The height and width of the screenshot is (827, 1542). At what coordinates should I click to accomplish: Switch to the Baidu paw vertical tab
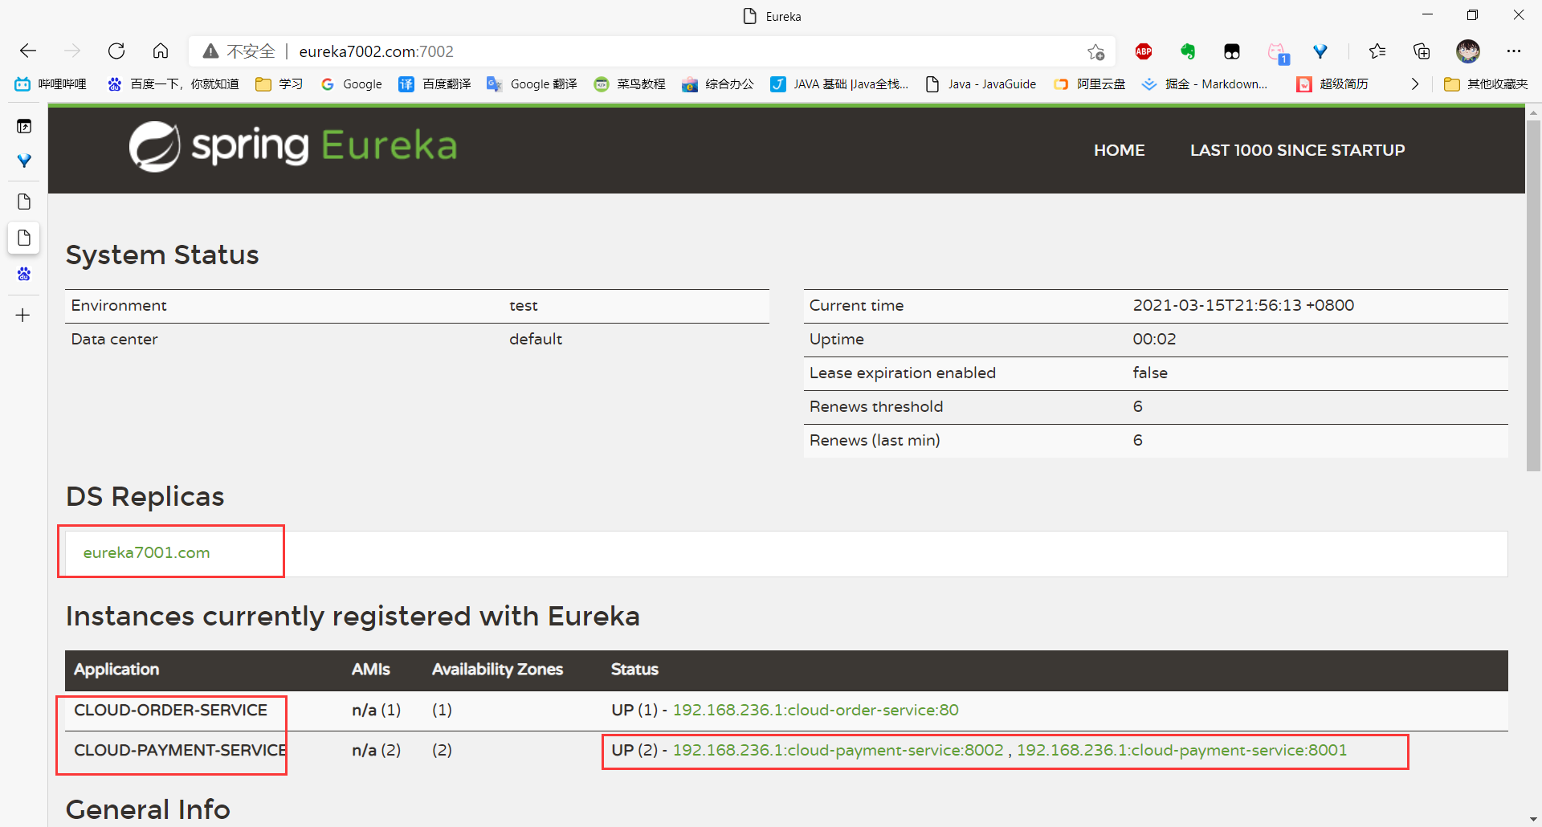pyautogui.click(x=24, y=274)
